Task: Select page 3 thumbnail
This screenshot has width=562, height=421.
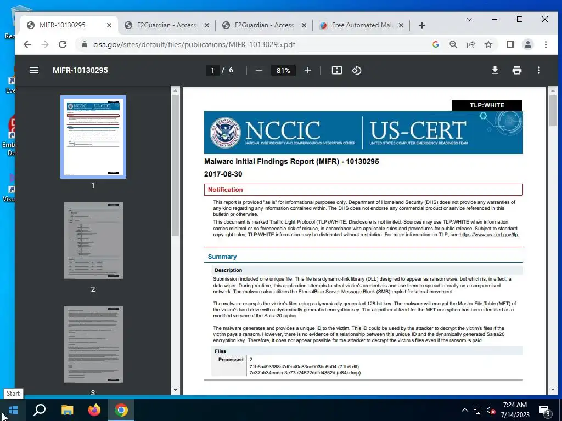Action: (x=93, y=344)
